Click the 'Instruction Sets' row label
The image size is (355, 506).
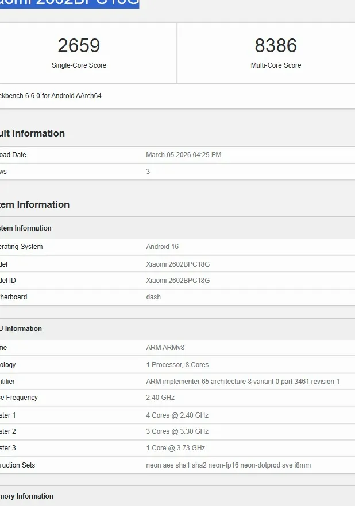17,465
